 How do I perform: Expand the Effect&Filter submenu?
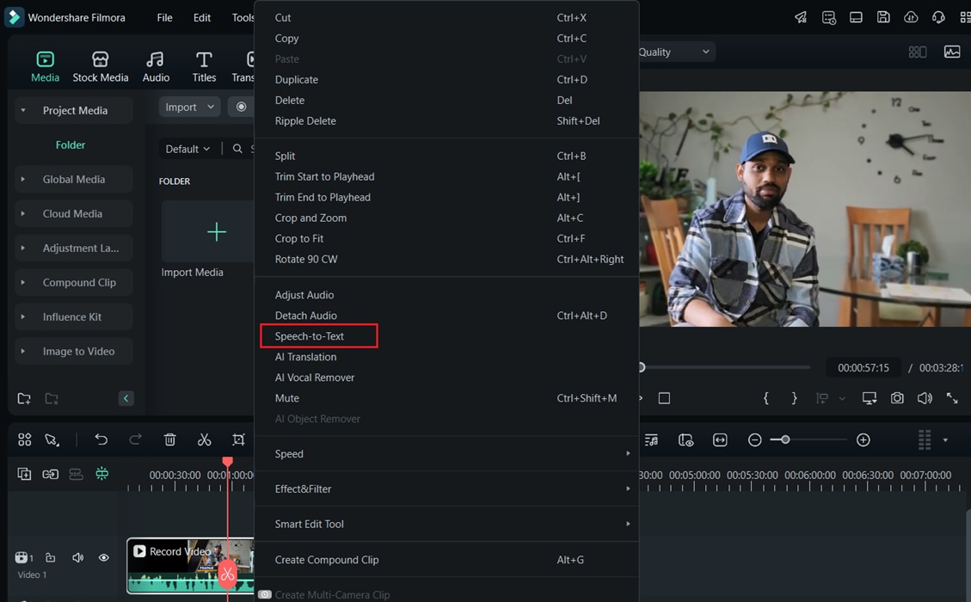coord(446,488)
